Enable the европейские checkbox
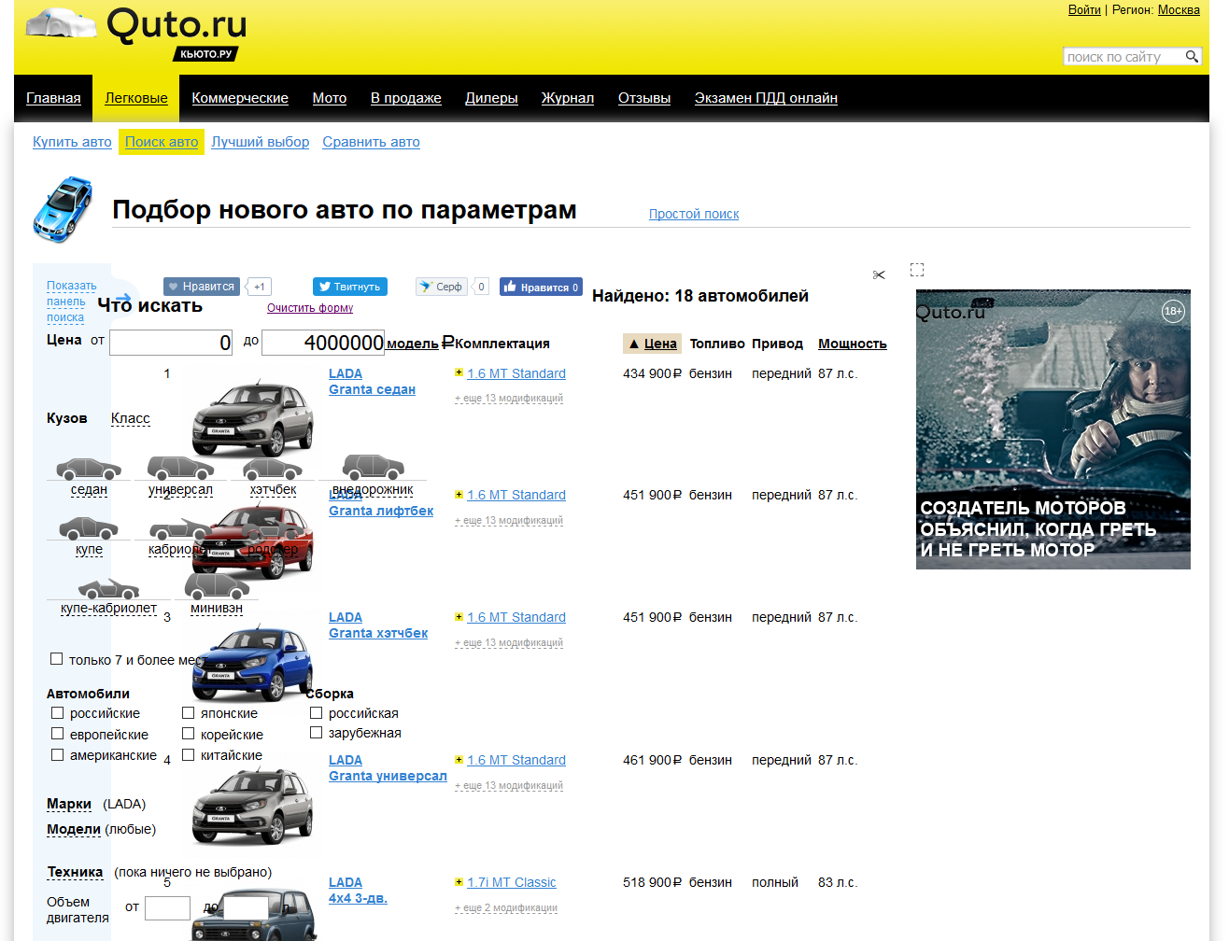 click(57, 734)
